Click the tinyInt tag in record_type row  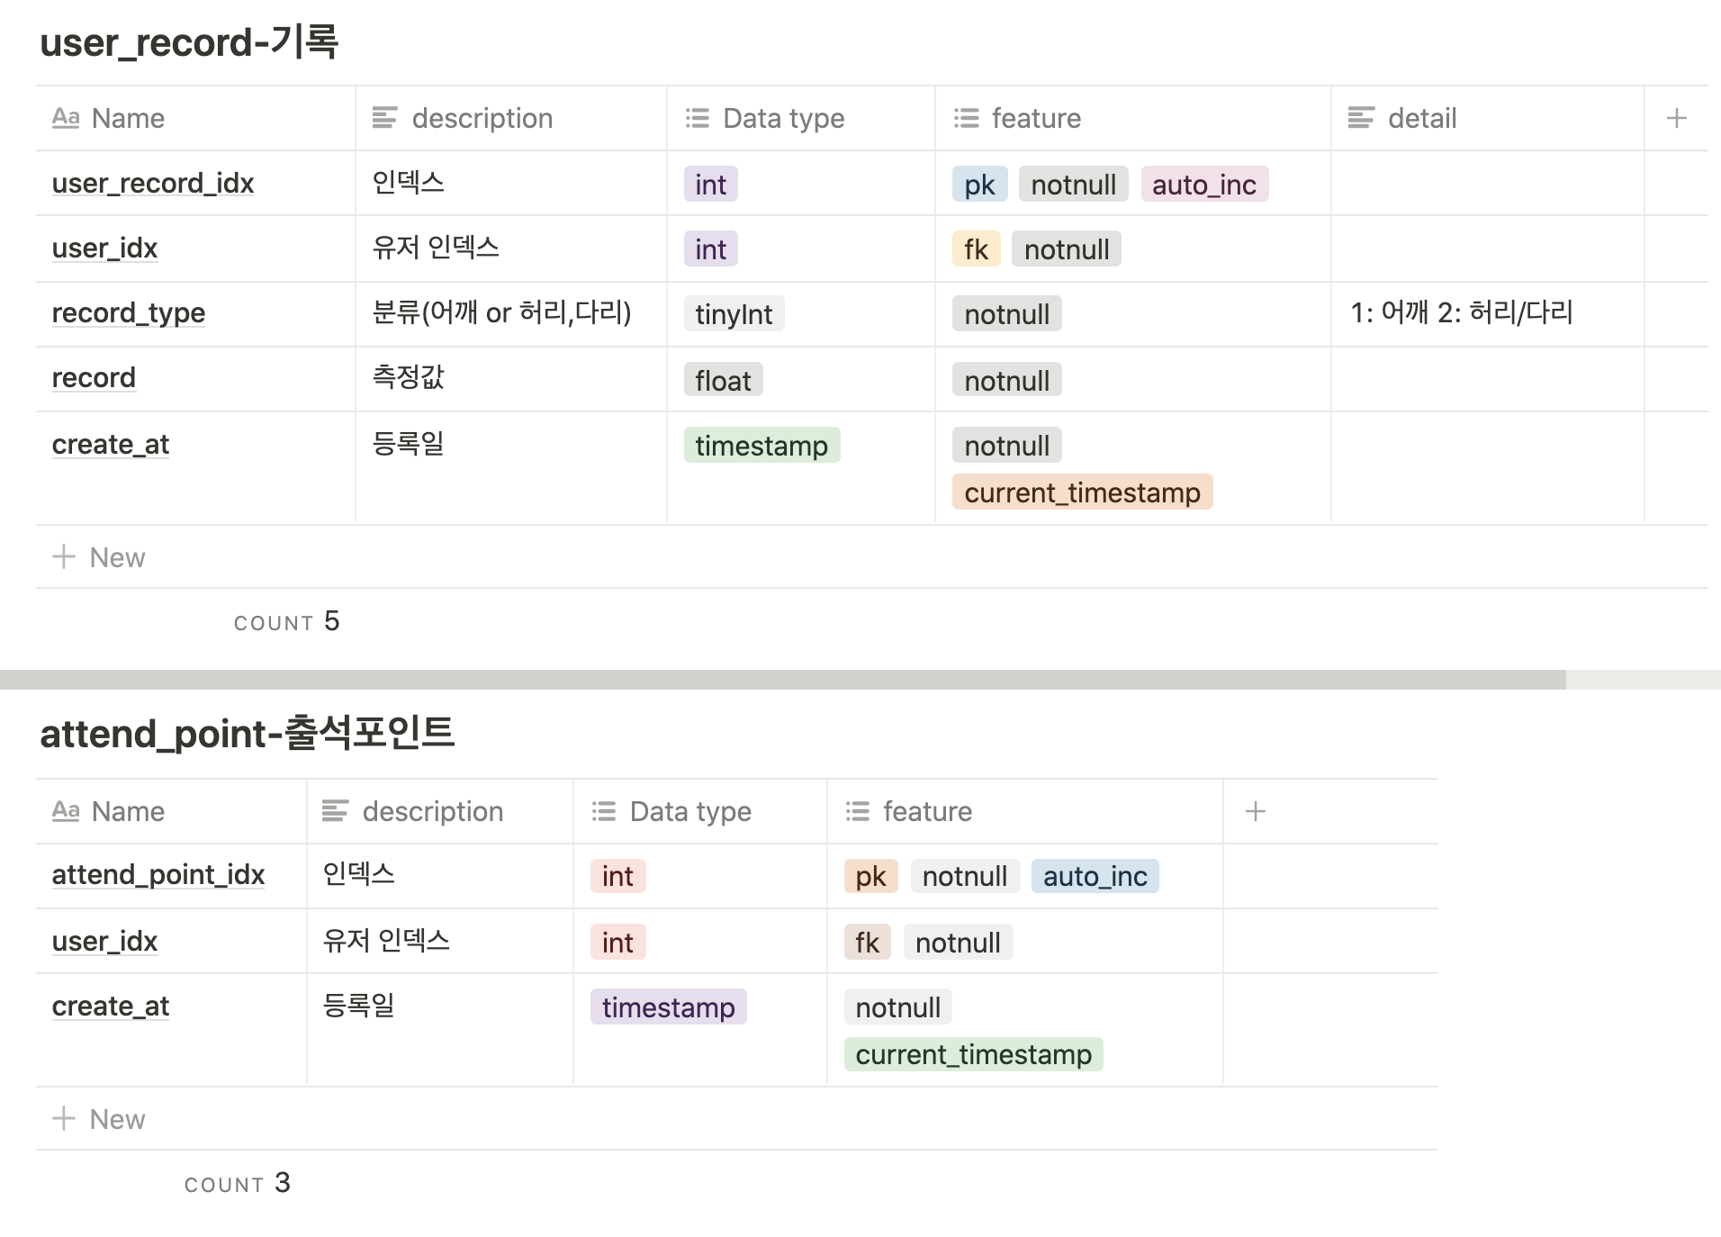click(734, 314)
